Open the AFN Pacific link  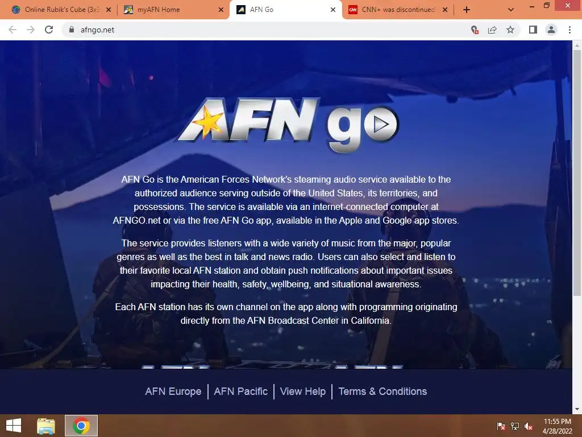(x=240, y=391)
